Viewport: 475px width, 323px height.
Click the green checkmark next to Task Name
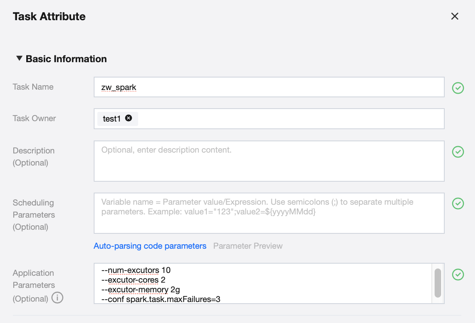(458, 88)
